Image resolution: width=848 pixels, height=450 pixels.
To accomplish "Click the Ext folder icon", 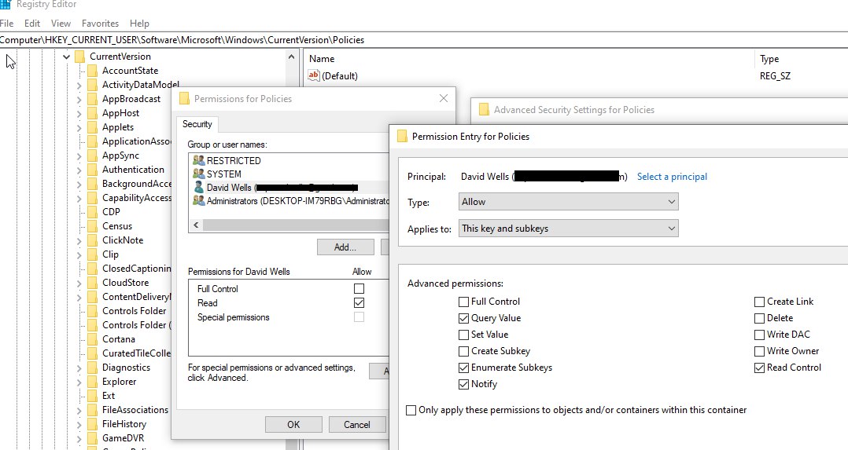I will point(93,396).
